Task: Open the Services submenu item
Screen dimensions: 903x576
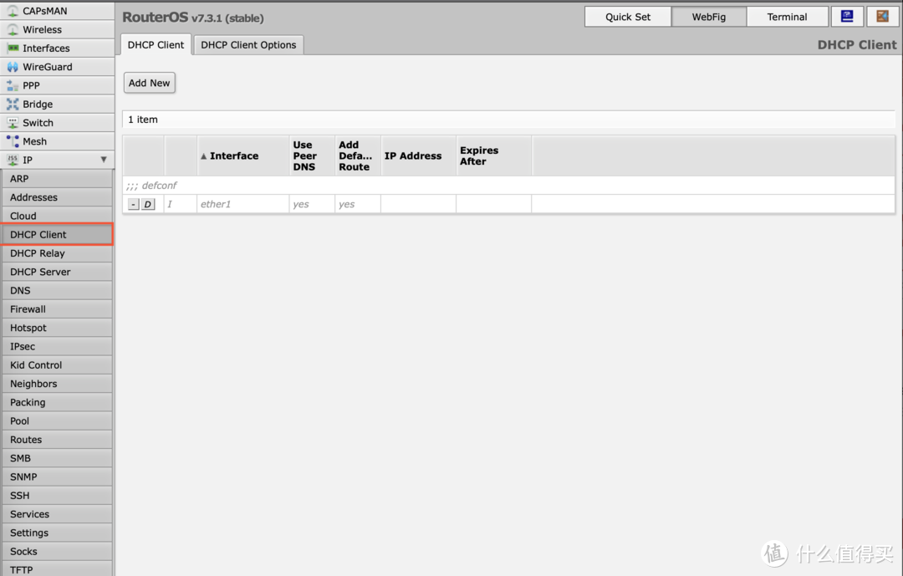Action: click(x=57, y=514)
